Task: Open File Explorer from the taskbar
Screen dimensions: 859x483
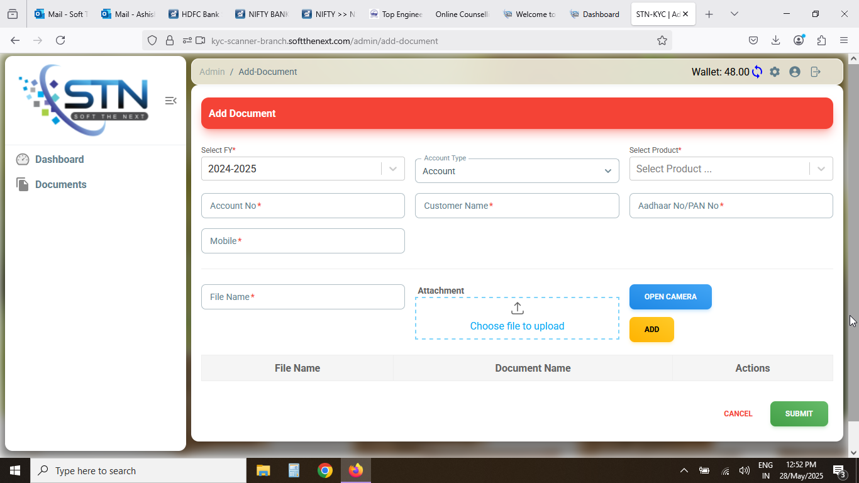Action: 263,470
